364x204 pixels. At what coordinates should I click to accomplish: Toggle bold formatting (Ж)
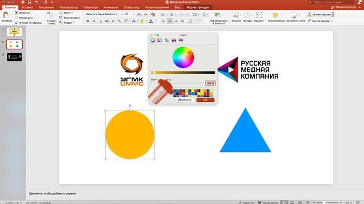coord(88,21)
